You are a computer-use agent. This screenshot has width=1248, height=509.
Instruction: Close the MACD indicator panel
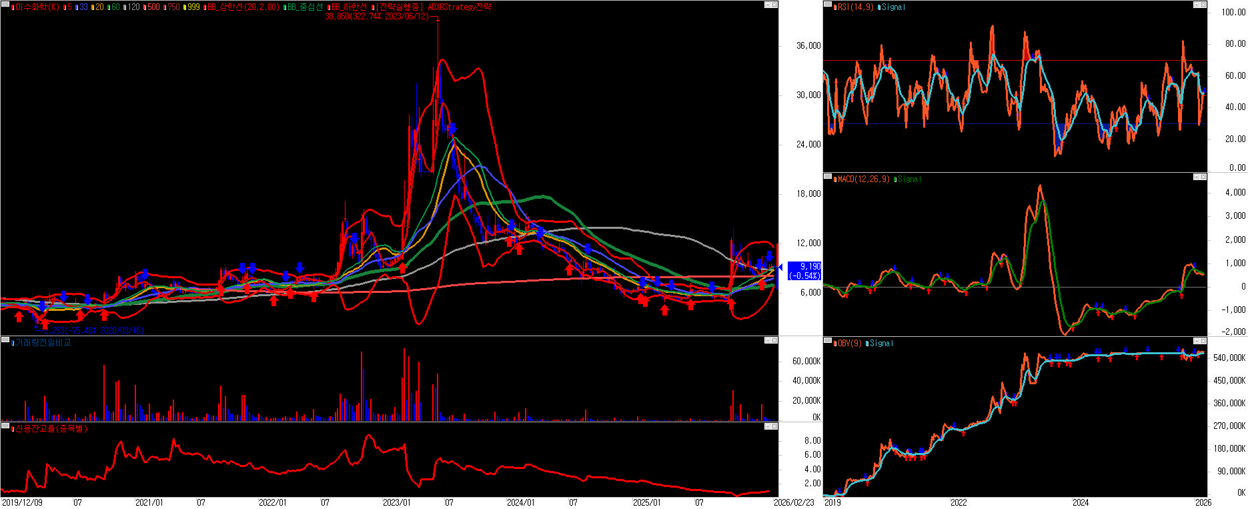coord(1203,177)
